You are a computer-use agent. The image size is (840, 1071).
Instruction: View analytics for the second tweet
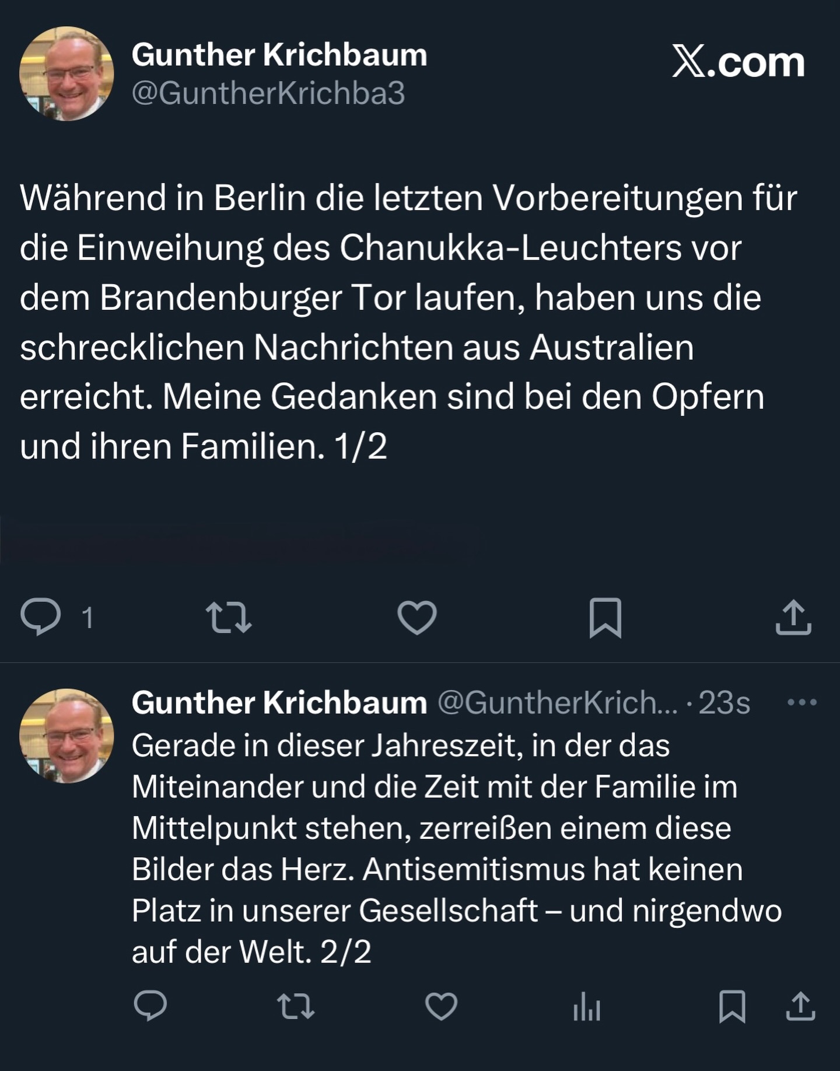pyautogui.click(x=587, y=1006)
